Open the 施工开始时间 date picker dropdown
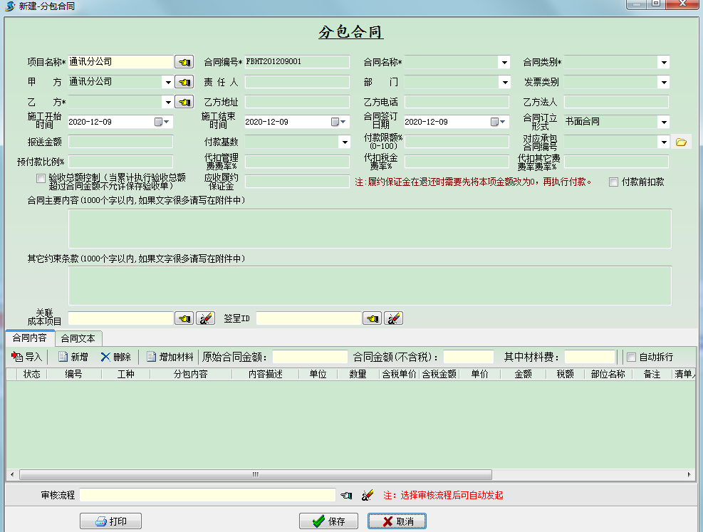This screenshot has width=703, height=532. coord(167,122)
